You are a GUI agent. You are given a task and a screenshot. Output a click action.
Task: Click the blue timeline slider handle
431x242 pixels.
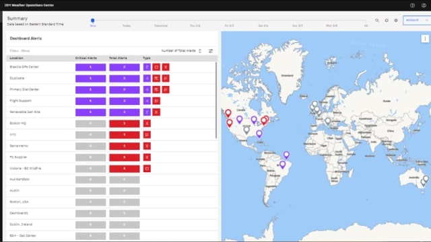[x=93, y=20]
